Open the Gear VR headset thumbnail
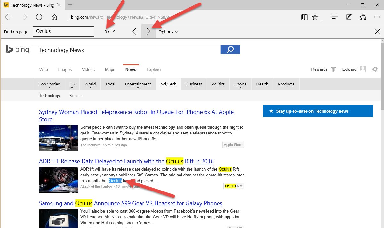The width and height of the screenshot is (384, 228). (58, 218)
